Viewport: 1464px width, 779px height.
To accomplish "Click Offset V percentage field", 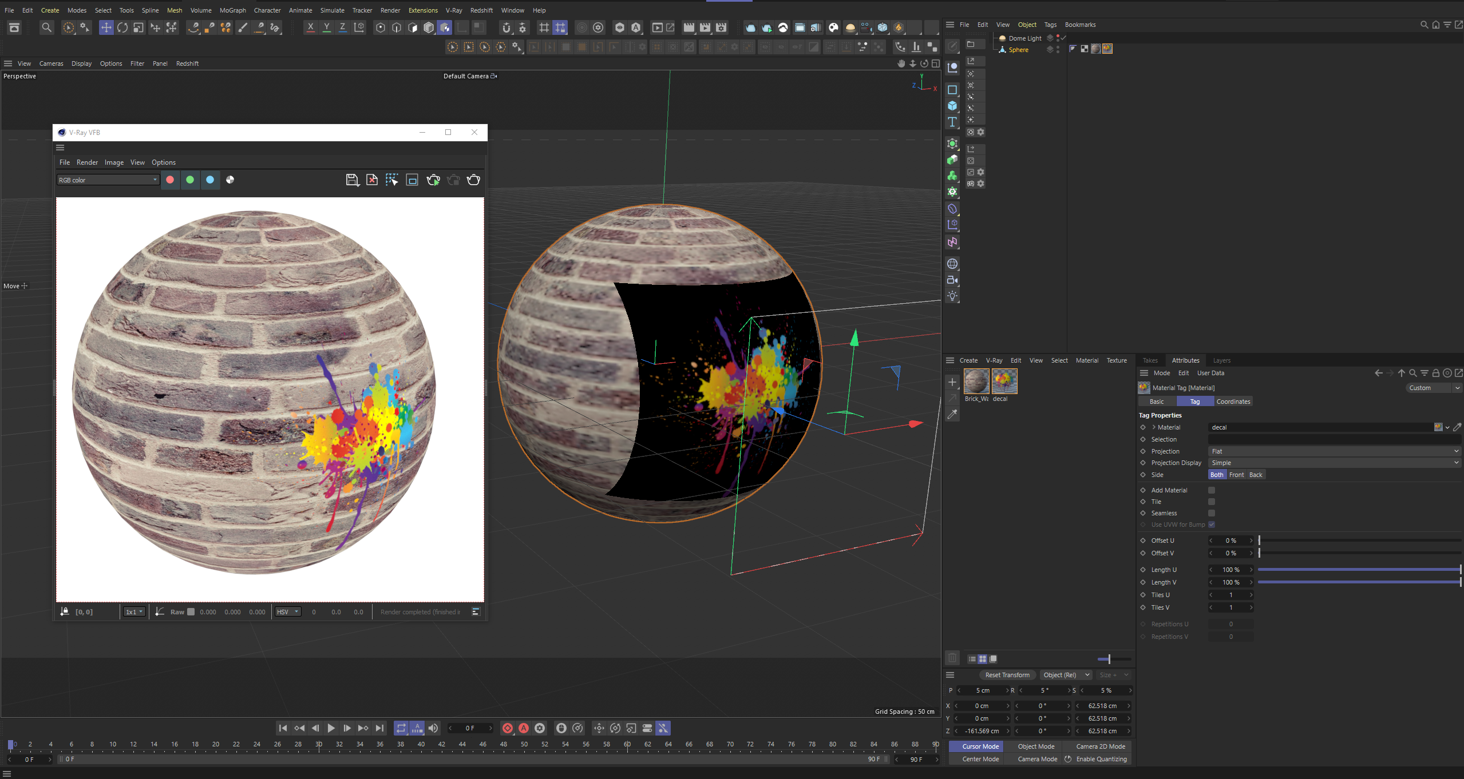I will coord(1231,553).
